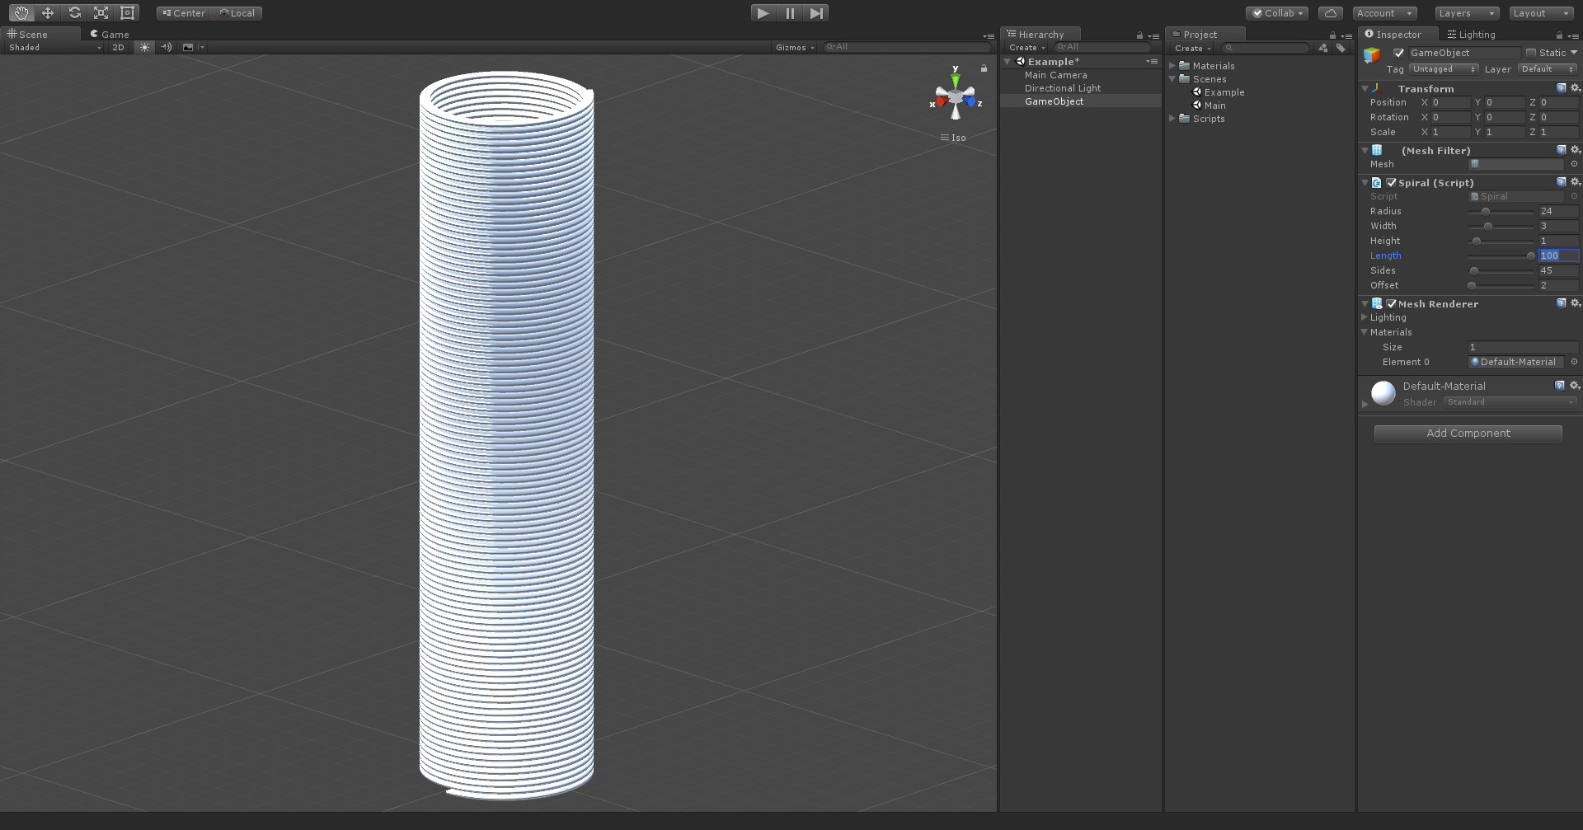Viewport: 1583px width, 830px height.
Task: Click the Pause button
Action: 790,13
